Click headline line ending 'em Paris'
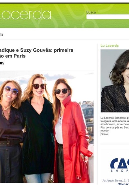This screenshot has width=129, height=185. (x=13, y=56)
